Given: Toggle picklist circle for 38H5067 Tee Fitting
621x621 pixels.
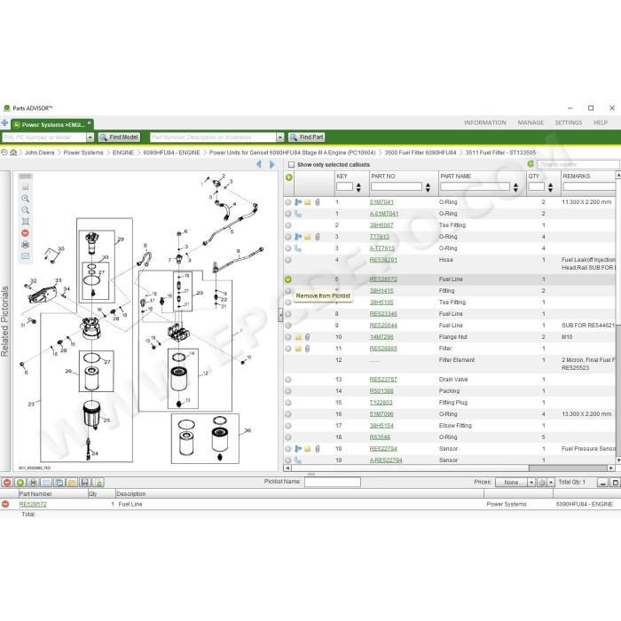Looking at the screenshot, I should [x=288, y=225].
